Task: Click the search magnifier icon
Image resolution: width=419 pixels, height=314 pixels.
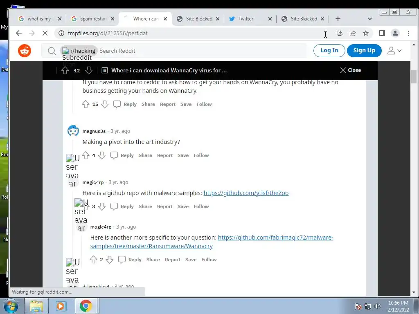Action: pyautogui.click(x=52, y=51)
